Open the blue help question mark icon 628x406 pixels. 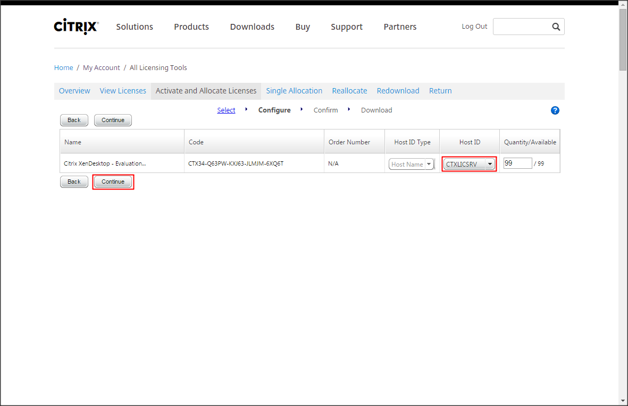(x=555, y=110)
